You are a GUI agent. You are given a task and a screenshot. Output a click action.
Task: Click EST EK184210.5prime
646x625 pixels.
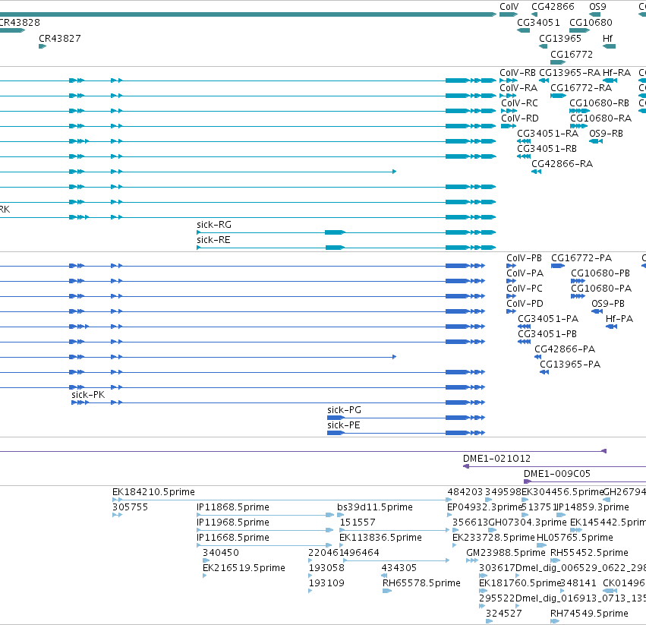[153, 492]
